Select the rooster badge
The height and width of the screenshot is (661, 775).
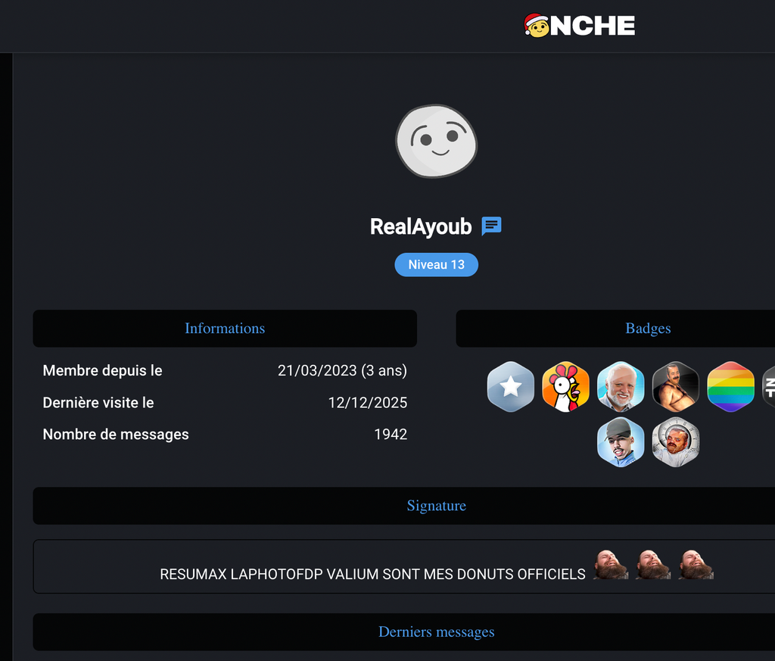point(565,387)
